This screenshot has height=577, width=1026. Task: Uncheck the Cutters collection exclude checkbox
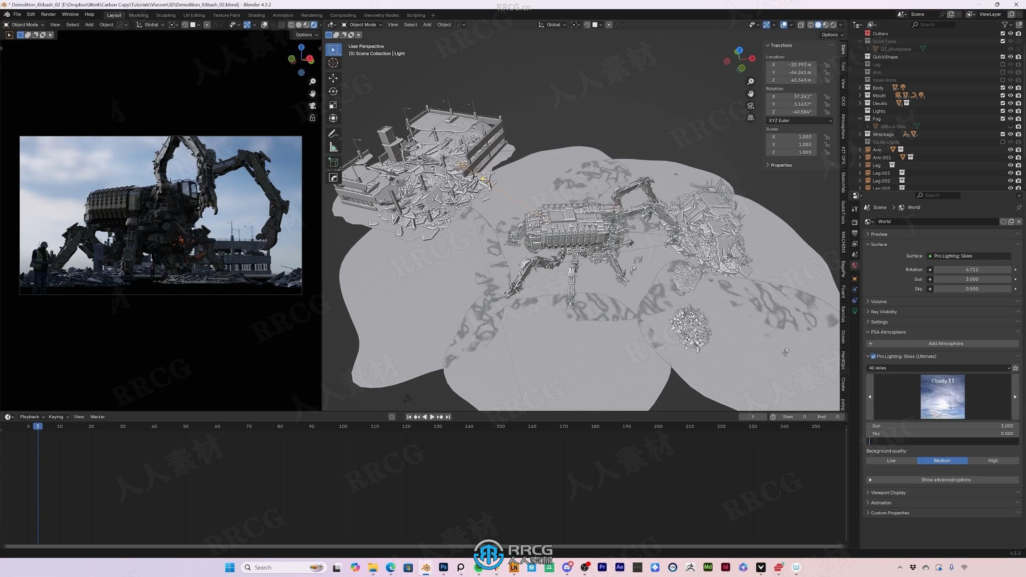[1002, 34]
